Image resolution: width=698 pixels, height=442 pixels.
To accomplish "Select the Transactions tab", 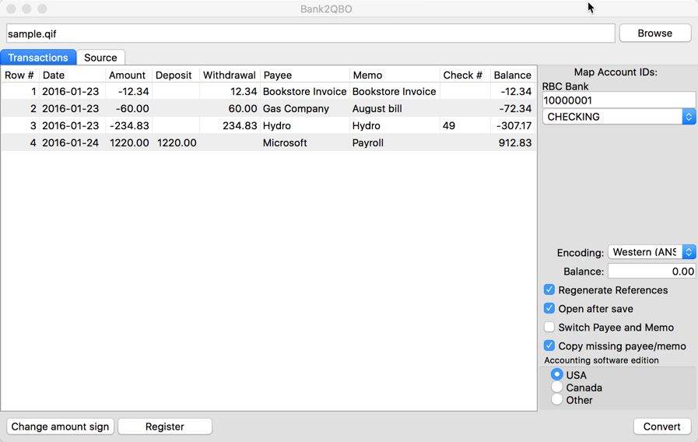I will [38, 58].
